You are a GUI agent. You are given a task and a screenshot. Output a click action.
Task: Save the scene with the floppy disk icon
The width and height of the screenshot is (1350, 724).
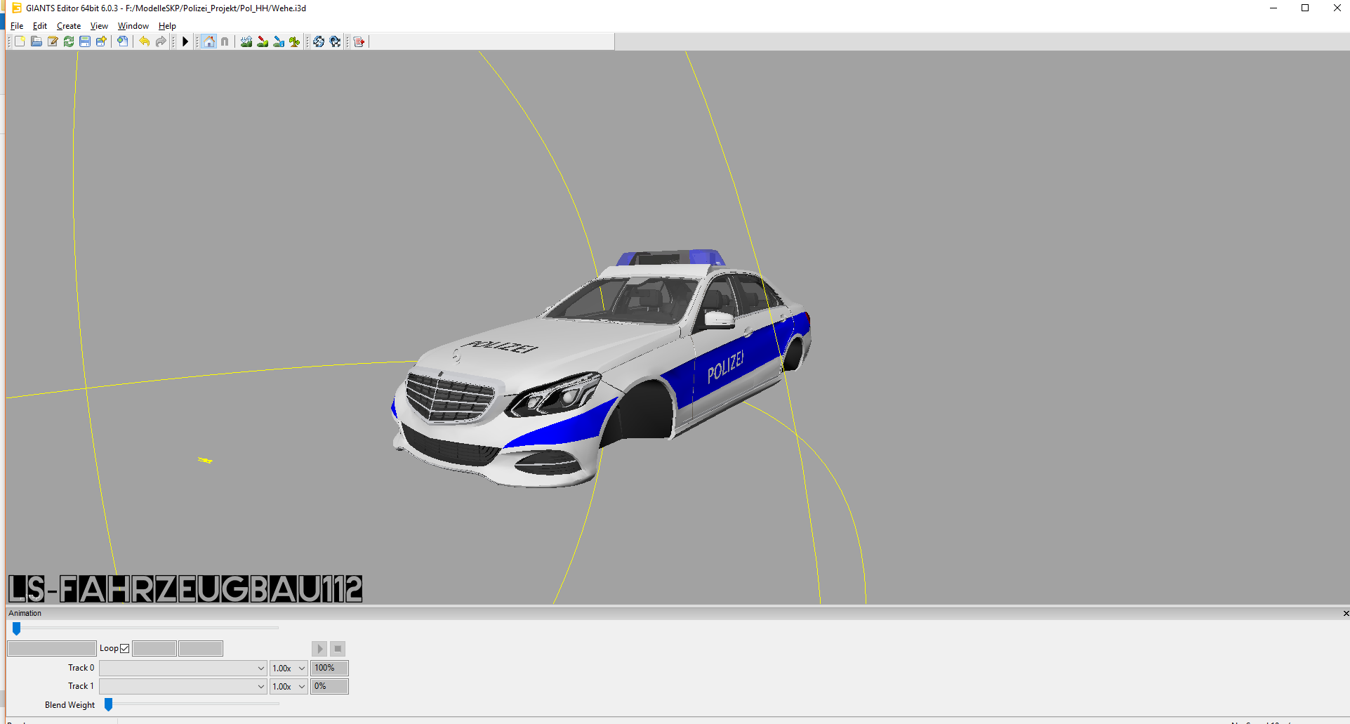coord(85,41)
